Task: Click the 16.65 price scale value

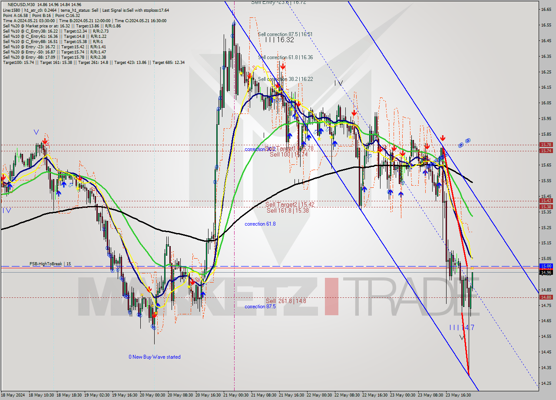Action: (546, 9)
